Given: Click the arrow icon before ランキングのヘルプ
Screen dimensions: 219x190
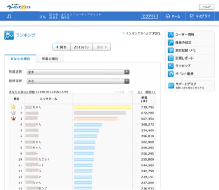Looking at the screenshot, I should (x=123, y=33).
